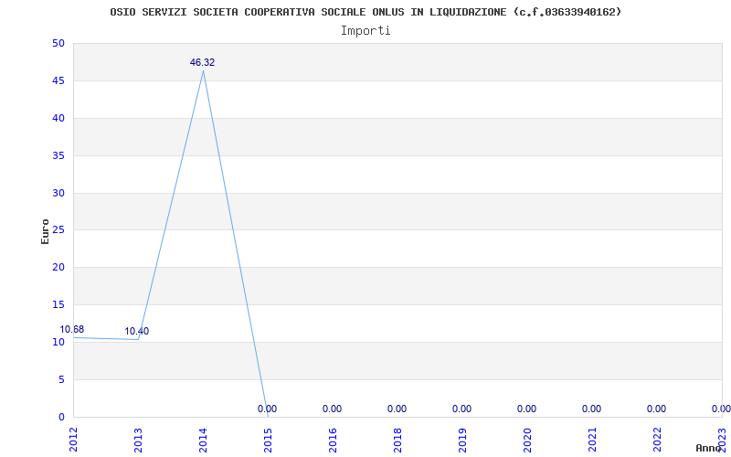Click the 2016 x-axis tick label

click(333, 440)
